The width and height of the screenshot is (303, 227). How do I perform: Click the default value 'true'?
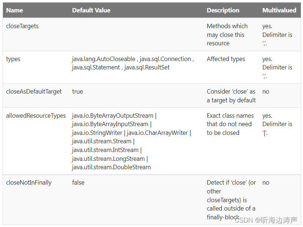(x=78, y=91)
